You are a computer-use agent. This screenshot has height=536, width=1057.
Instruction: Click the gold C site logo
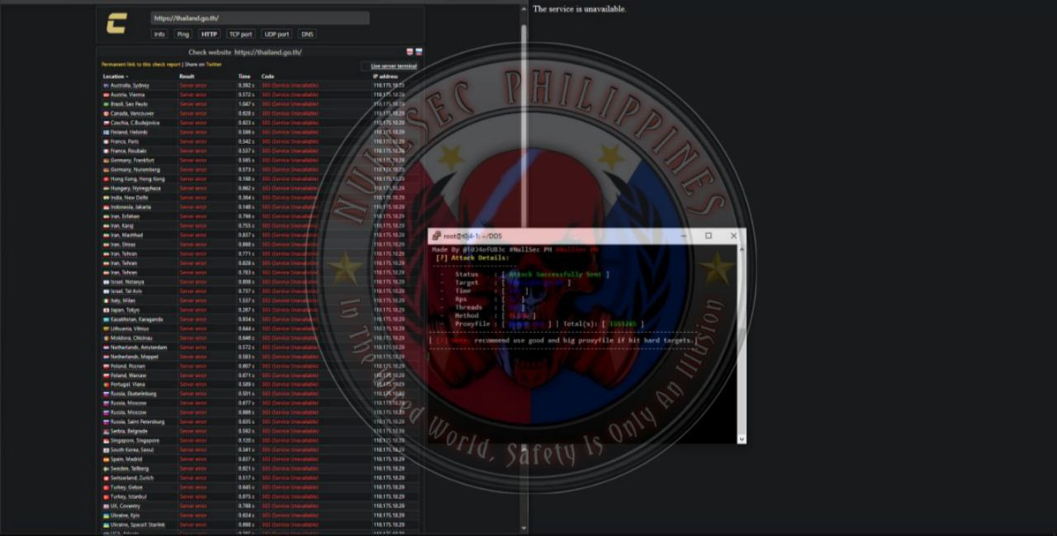click(116, 25)
